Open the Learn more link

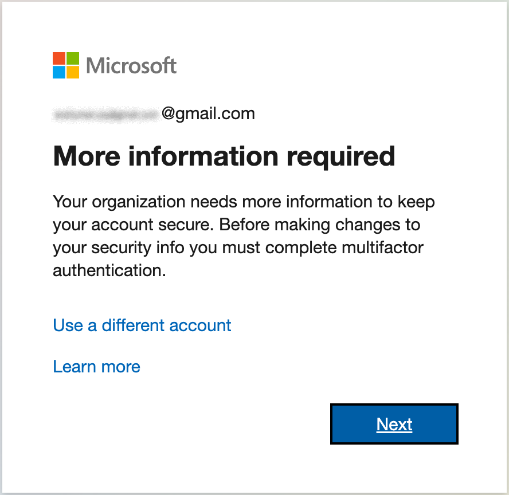tap(96, 367)
